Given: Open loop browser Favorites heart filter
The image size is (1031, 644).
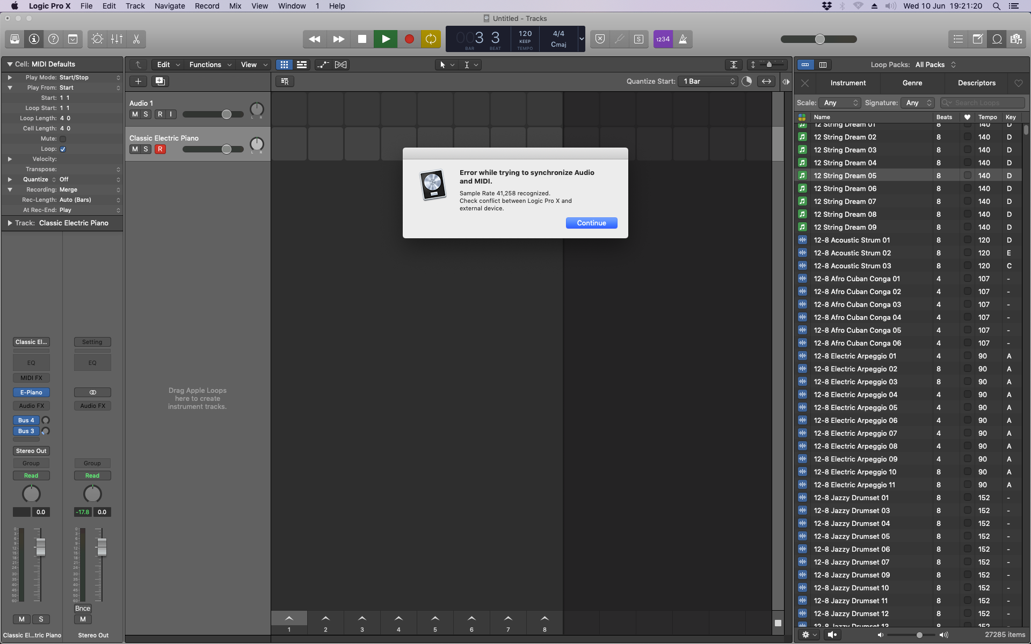Looking at the screenshot, I should (1019, 83).
